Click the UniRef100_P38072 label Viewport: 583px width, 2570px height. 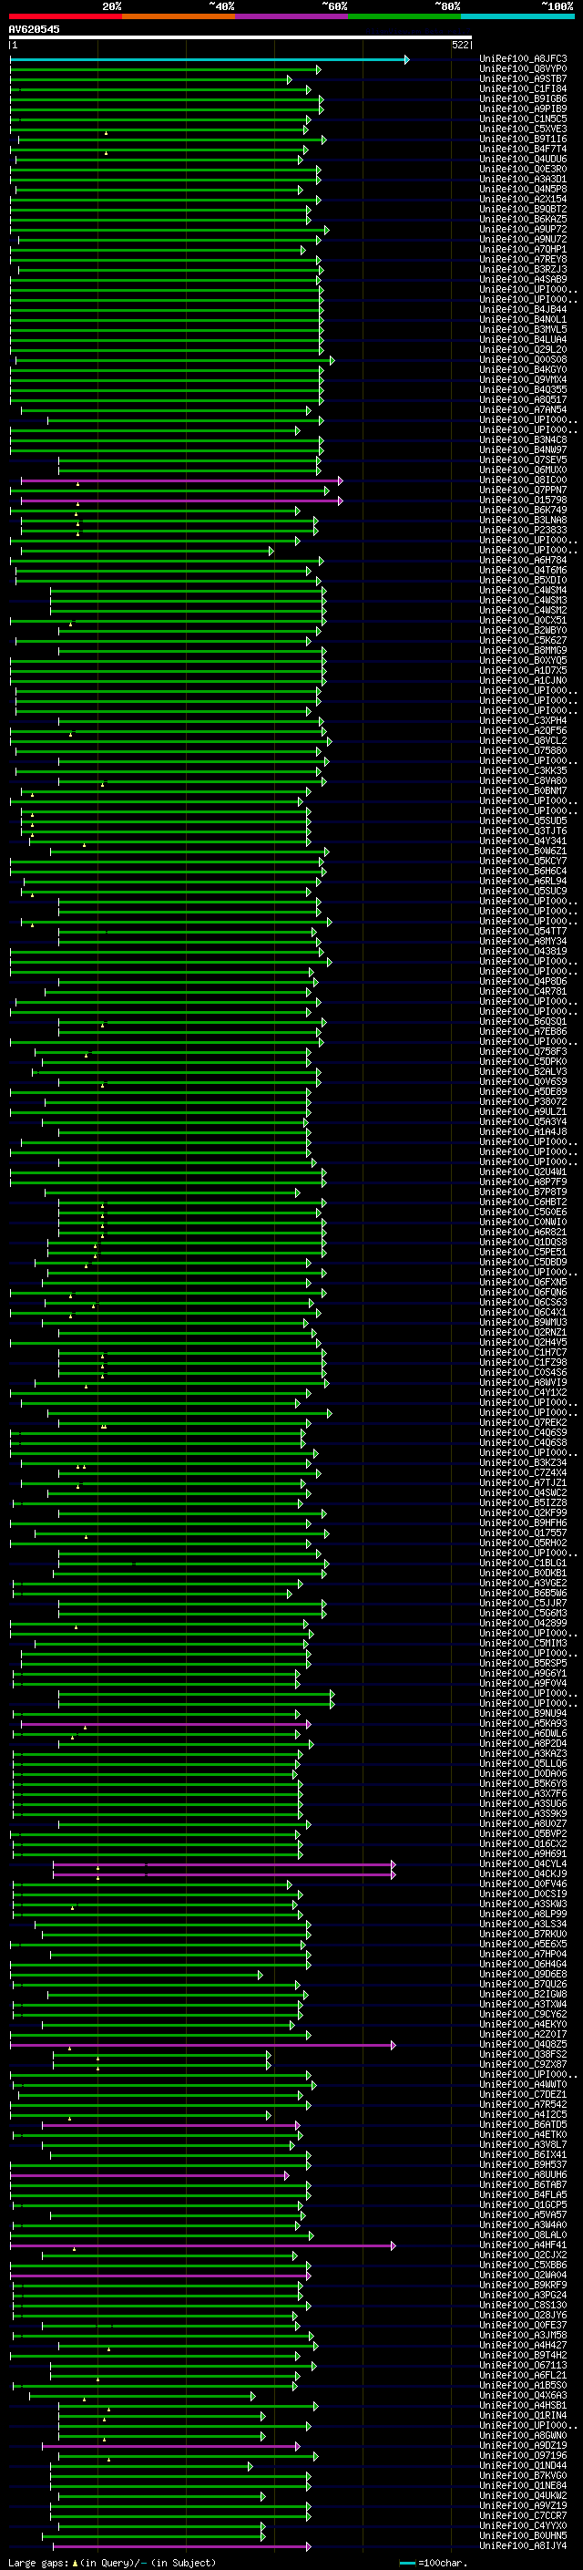click(523, 1101)
